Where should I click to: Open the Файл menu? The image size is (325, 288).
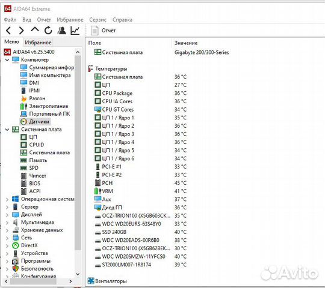10,20
